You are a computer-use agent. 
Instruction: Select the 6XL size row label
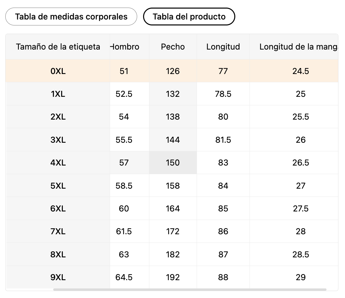pyautogui.click(x=58, y=208)
